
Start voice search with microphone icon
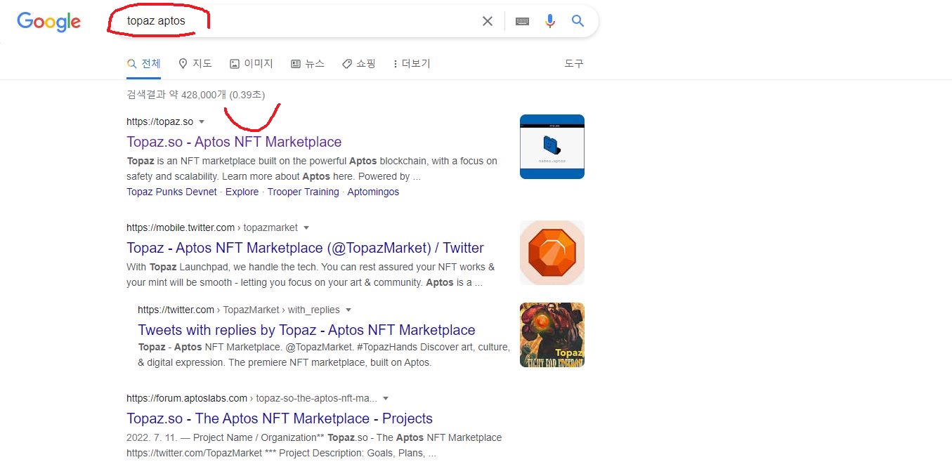point(550,21)
